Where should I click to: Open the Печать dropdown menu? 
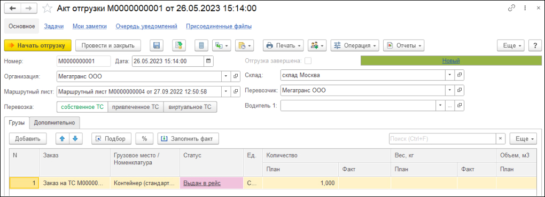(x=284, y=45)
